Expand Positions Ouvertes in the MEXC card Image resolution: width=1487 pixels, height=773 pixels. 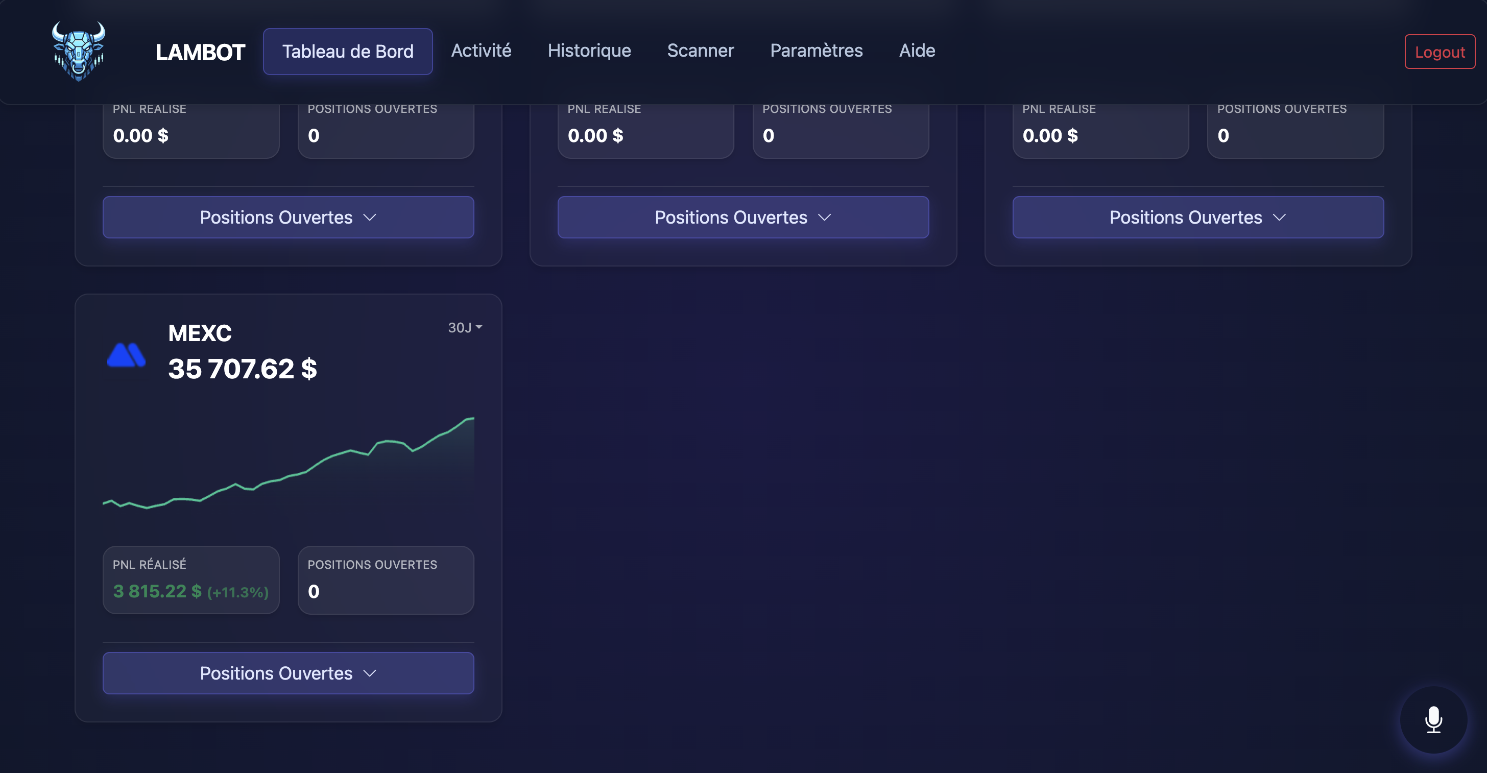point(288,673)
